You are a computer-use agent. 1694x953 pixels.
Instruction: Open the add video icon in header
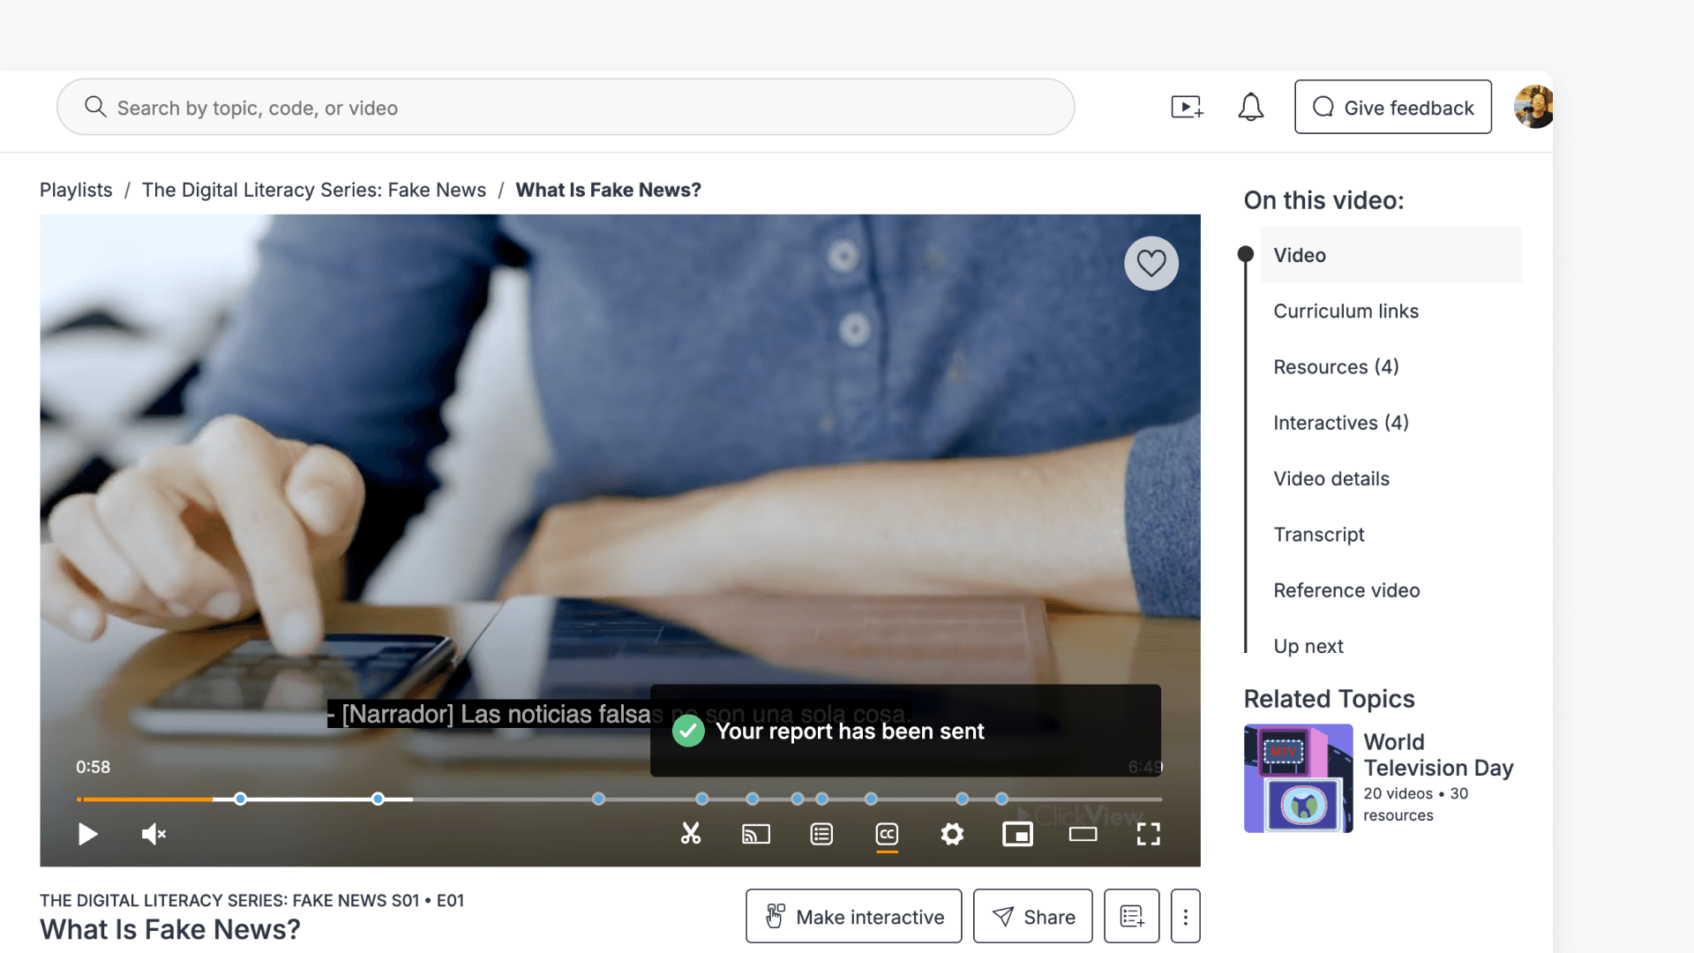coord(1188,108)
